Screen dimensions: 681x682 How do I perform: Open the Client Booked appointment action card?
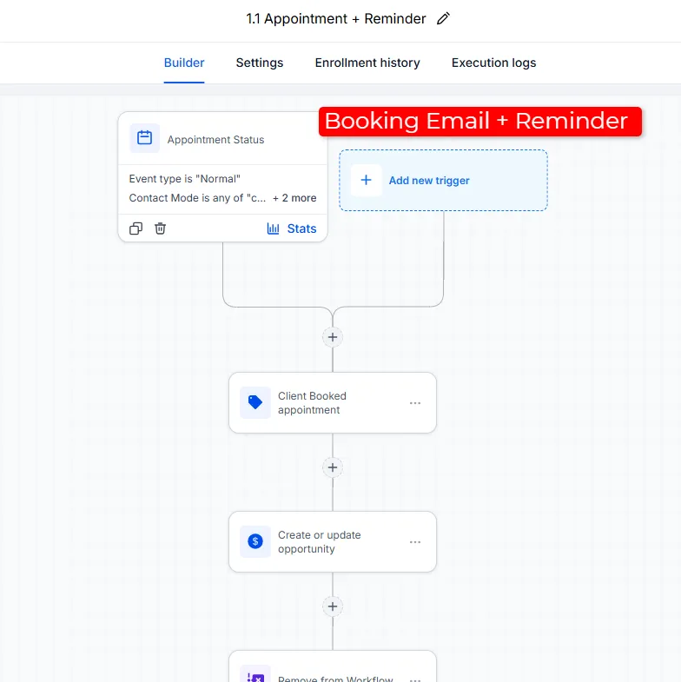click(x=333, y=403)
